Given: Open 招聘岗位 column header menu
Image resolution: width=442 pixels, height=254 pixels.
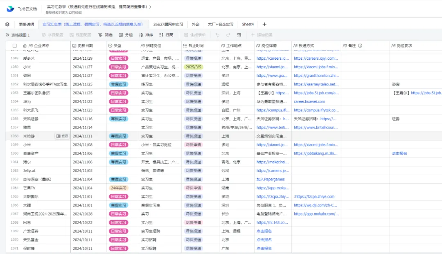Looking at the screenshot, I should pos(160,46).
